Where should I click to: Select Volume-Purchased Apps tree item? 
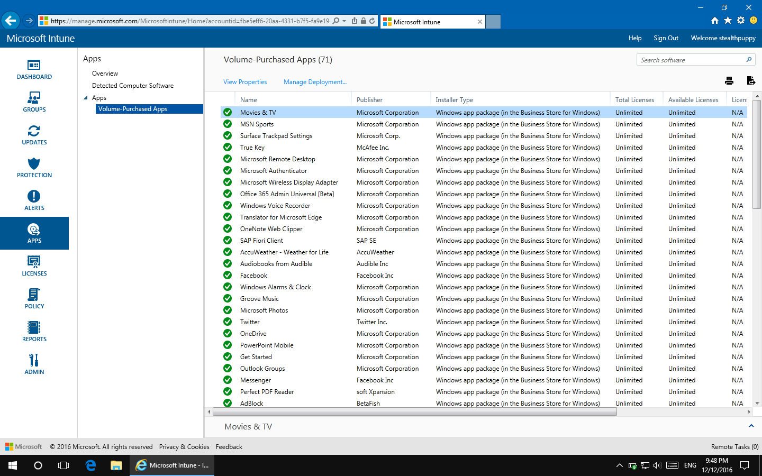[149, 109]
